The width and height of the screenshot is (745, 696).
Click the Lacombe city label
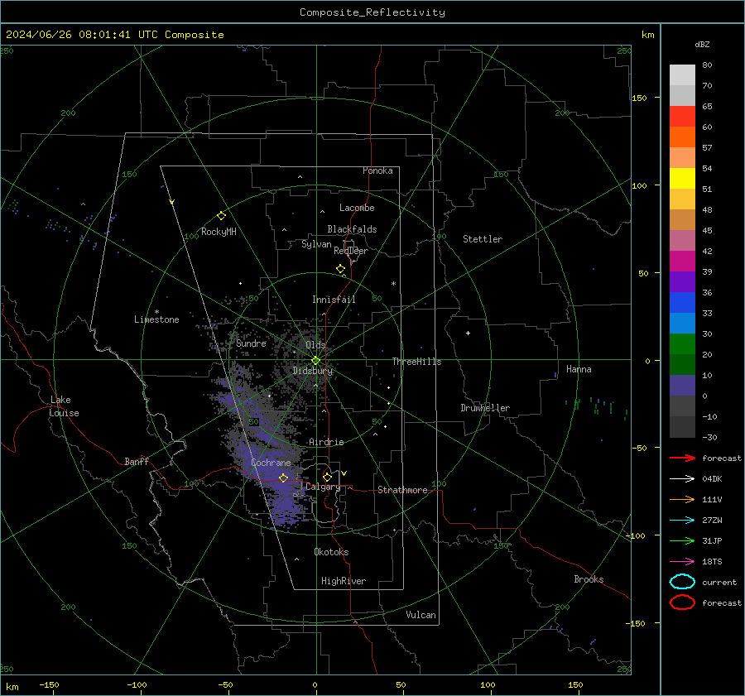(x=357, y=208)
